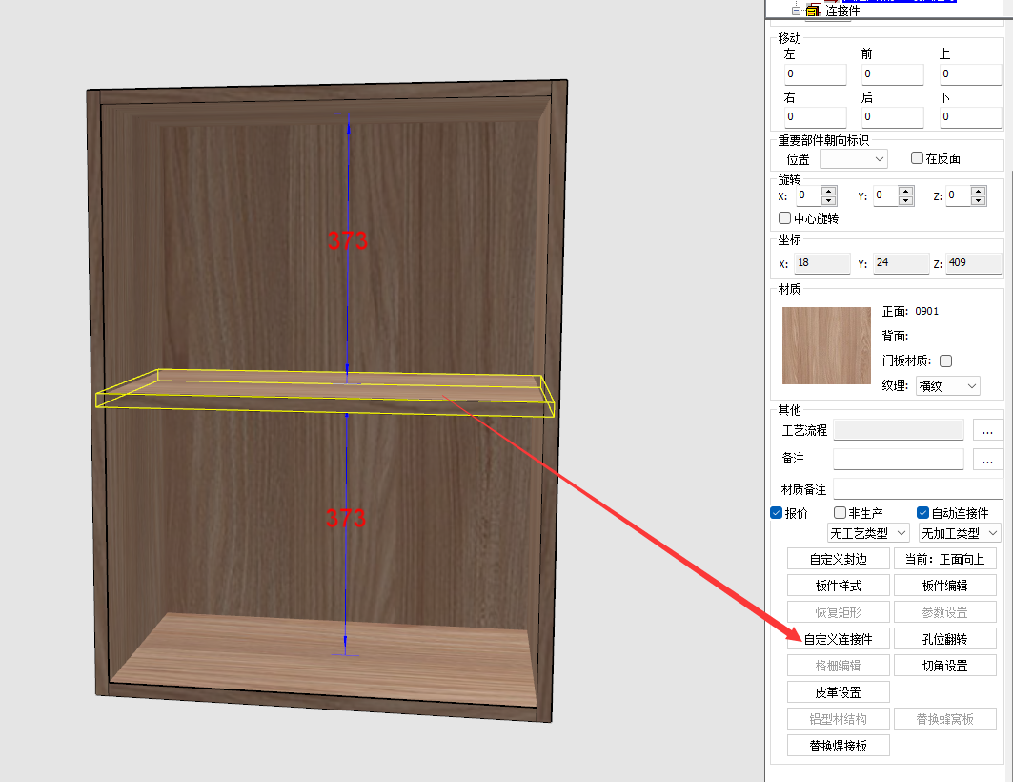This screenshot has height=782, width=1013.
Task: Click the 后 move input field
Action: [892, 117]
